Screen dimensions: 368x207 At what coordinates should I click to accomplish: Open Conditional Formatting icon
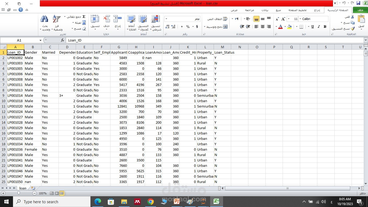tap(156, 23)
